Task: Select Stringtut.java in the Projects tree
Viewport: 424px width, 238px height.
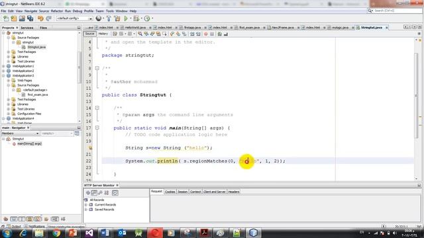Action: (x=36, y=47)
